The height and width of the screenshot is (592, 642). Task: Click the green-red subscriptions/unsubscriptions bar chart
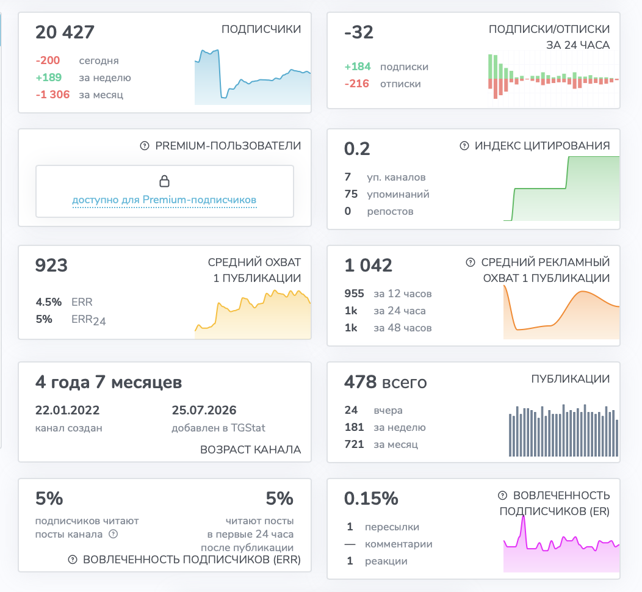click(553, 76)
